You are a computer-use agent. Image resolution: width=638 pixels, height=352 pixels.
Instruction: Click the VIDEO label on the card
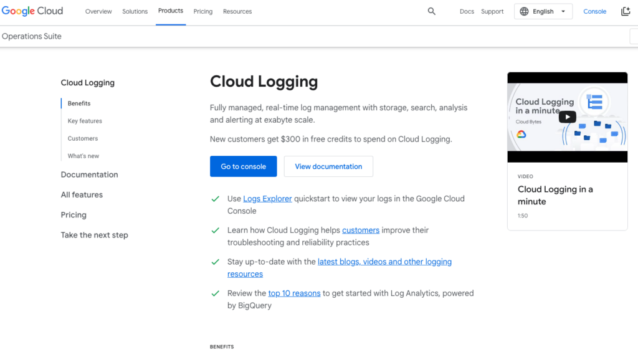[525, 176]
